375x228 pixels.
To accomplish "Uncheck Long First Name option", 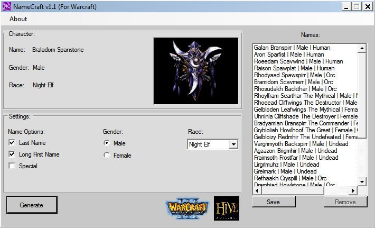I will click(x=12, y=154).
